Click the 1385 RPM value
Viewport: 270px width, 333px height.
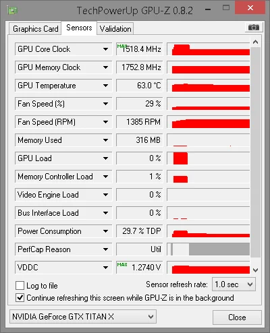click(x=140, y=122)
